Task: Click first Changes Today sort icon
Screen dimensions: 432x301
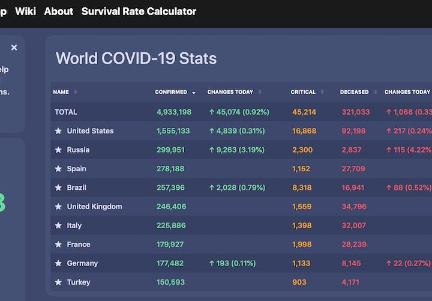Action: point(260,92)
